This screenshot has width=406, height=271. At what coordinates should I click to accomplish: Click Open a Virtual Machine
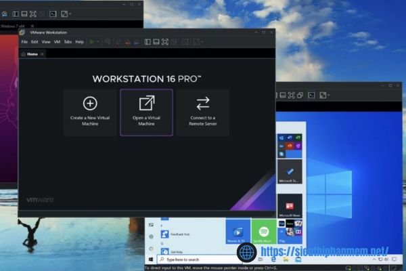(x=146, y=112)
